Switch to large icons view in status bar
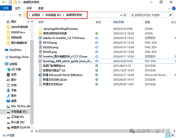The height and width of the screenshot is (138, 176). tap(173, 135)
